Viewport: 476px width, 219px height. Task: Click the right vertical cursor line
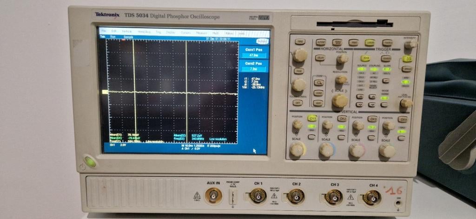[186, 91]
